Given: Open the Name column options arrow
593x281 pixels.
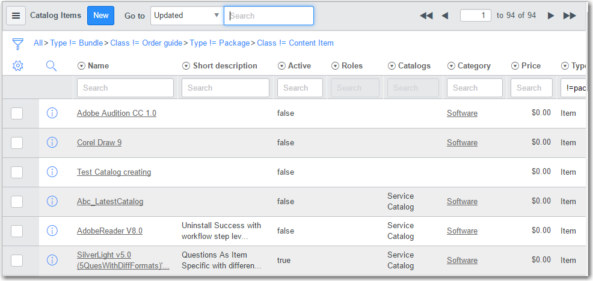Looking at the screenshot, I should (82, 66).
